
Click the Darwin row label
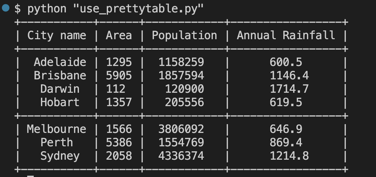click(x=60, y=89)
